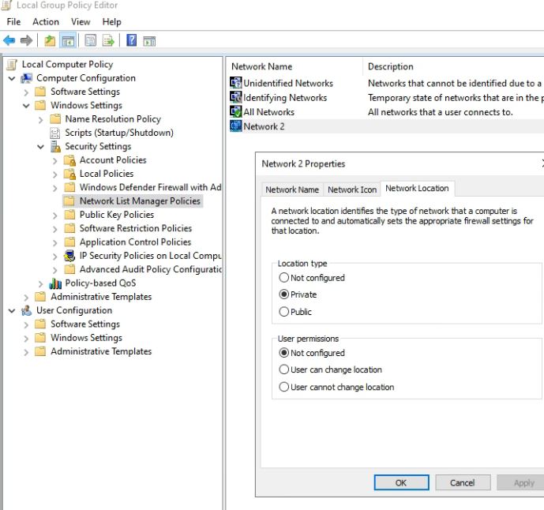This screenshot has width=544, height=510.
Task: Click the Unidentified Networks list icon
Action: click(x=236, y=83)
